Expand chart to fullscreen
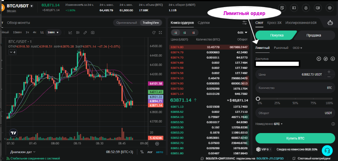 point(160,32)
